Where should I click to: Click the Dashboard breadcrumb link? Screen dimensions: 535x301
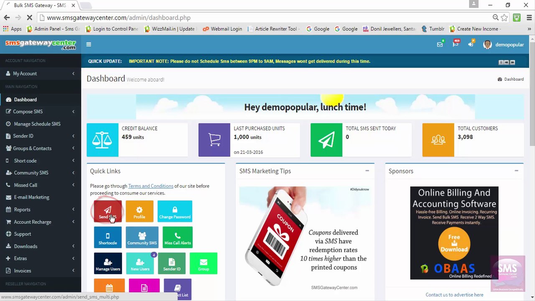(x=511, y=79)
